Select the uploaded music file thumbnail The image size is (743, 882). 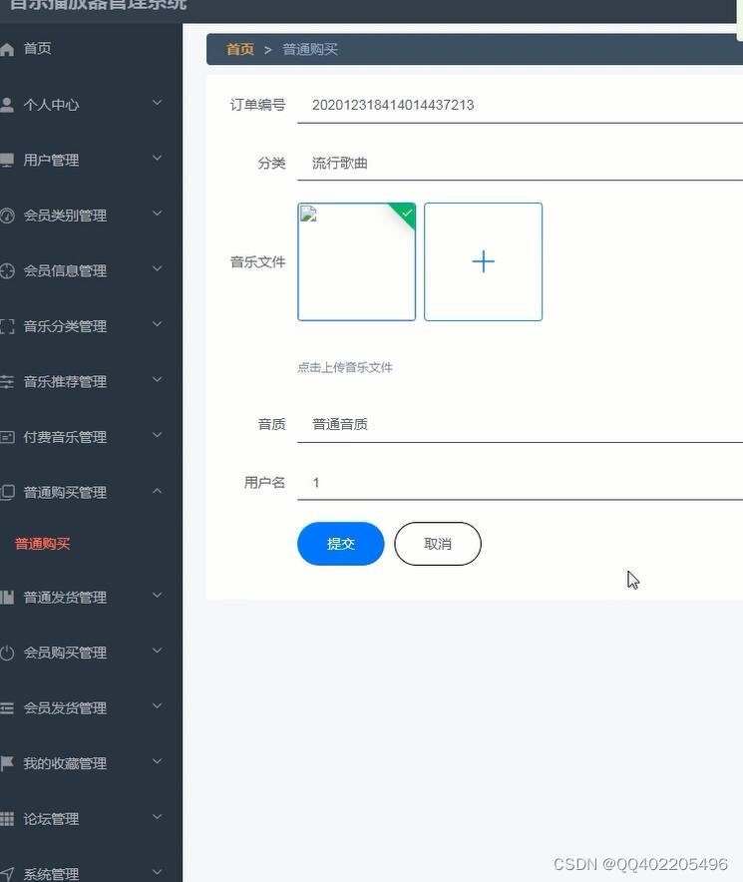coord(357,262)
